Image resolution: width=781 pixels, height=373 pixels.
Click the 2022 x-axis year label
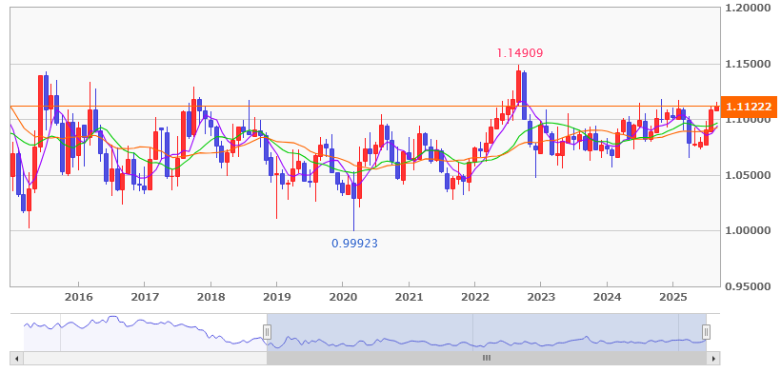[474, 298]
